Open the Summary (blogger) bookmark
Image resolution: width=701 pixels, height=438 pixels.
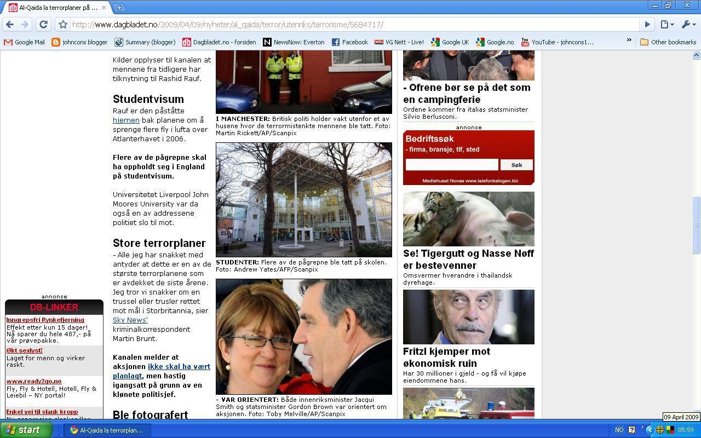(145, 42)
